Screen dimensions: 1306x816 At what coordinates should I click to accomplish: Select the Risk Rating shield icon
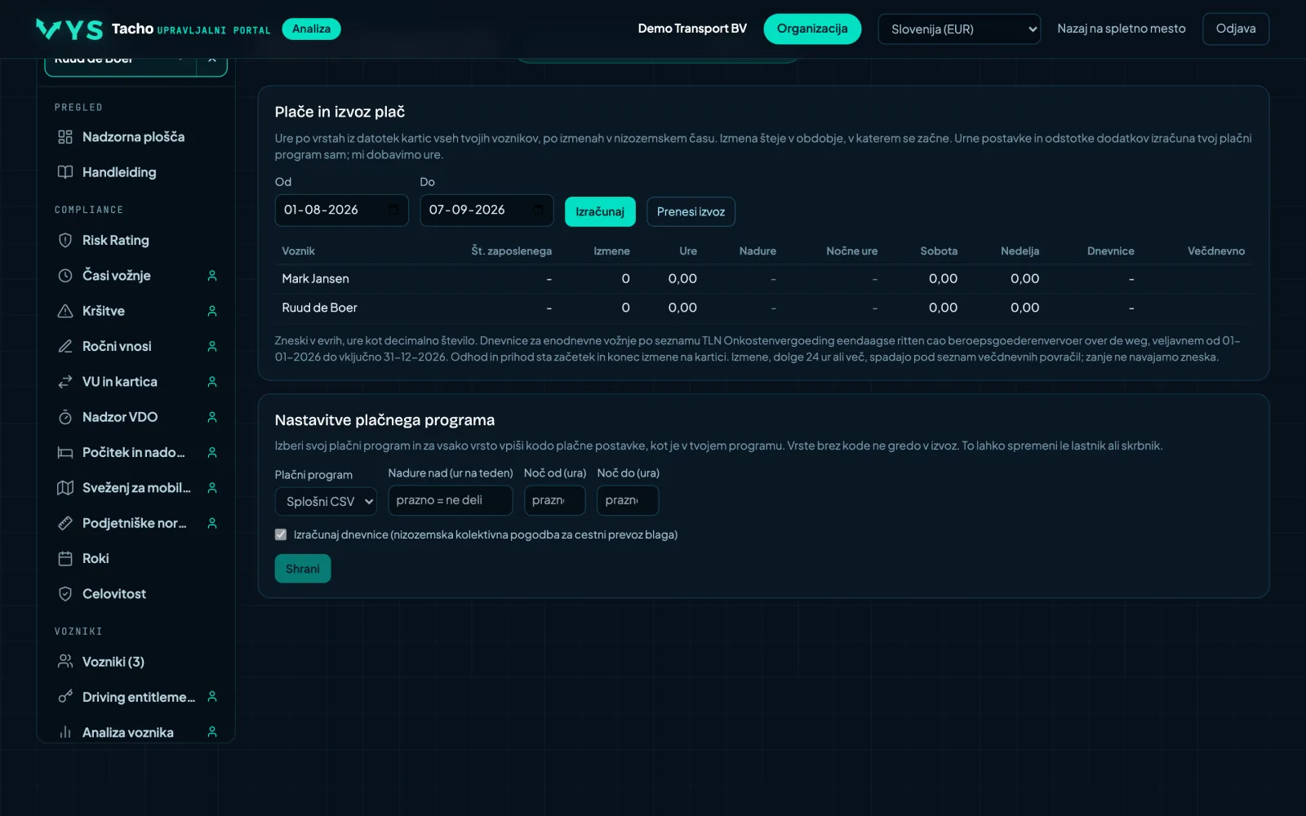(x=65, y=240)
